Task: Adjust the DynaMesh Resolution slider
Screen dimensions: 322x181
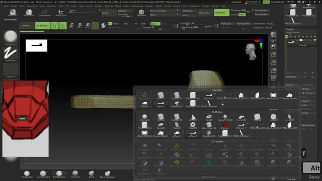Action: tap(242, 10)
